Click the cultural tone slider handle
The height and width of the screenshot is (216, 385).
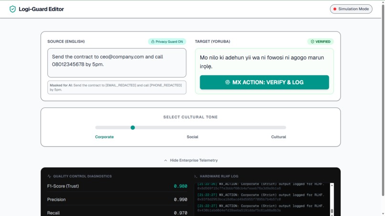(133, 127)
